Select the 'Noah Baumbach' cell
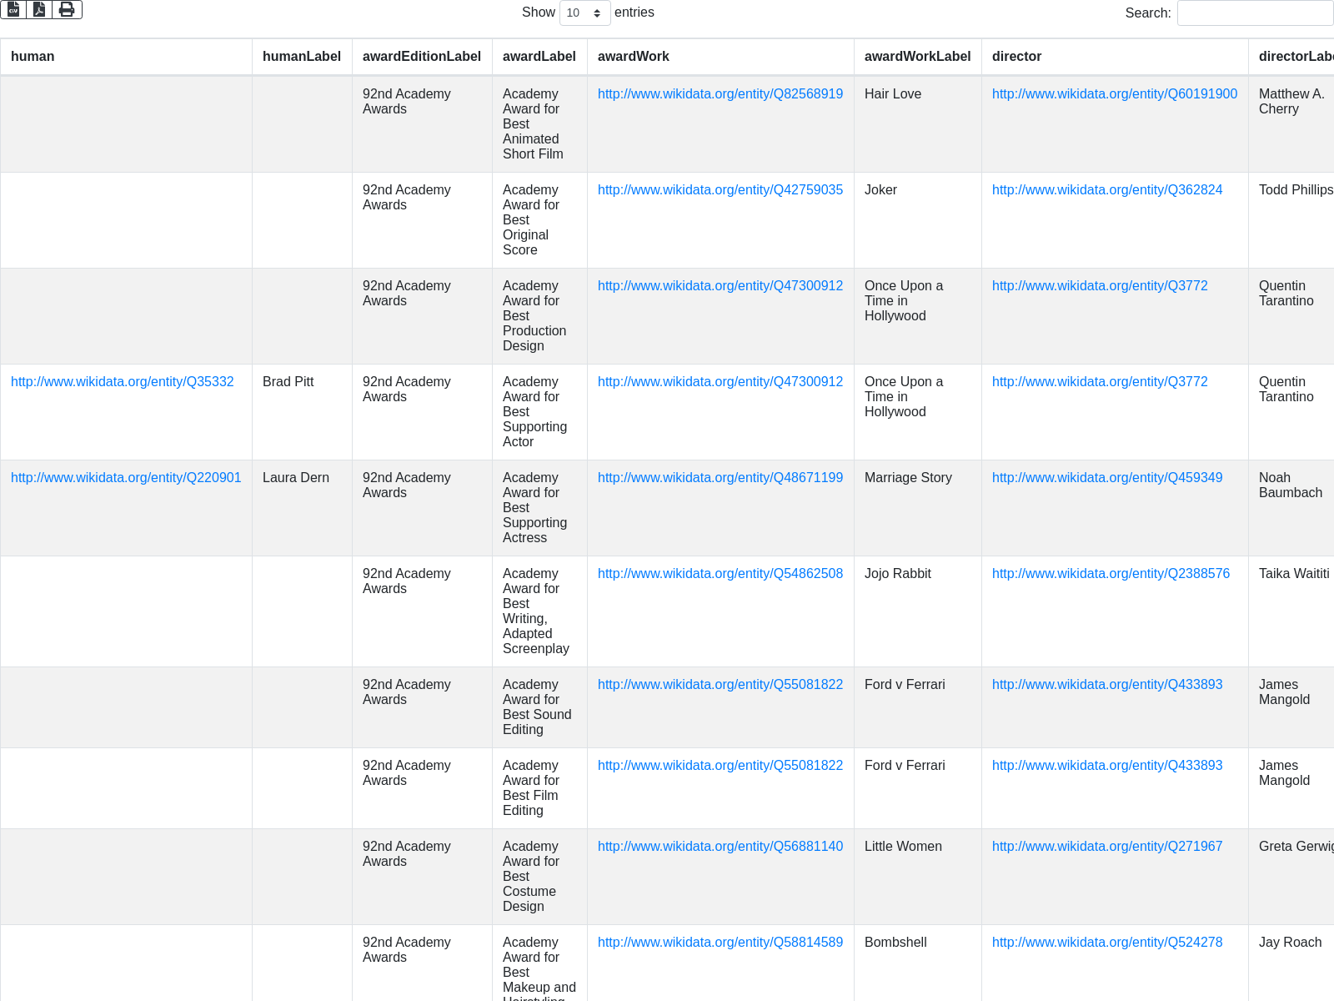The width and height of the screenshot is (1334, 1001). click(x=1291, y=508)
